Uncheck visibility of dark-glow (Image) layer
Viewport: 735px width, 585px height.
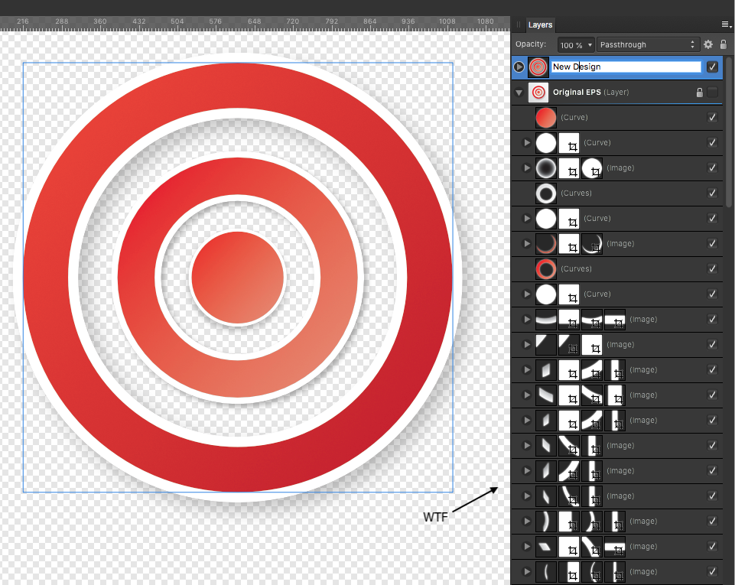[x=713, y=167]
